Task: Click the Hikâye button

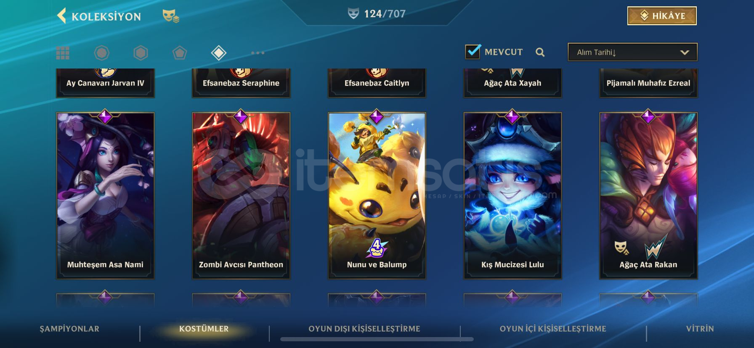Action: click(x=662, y=16)
